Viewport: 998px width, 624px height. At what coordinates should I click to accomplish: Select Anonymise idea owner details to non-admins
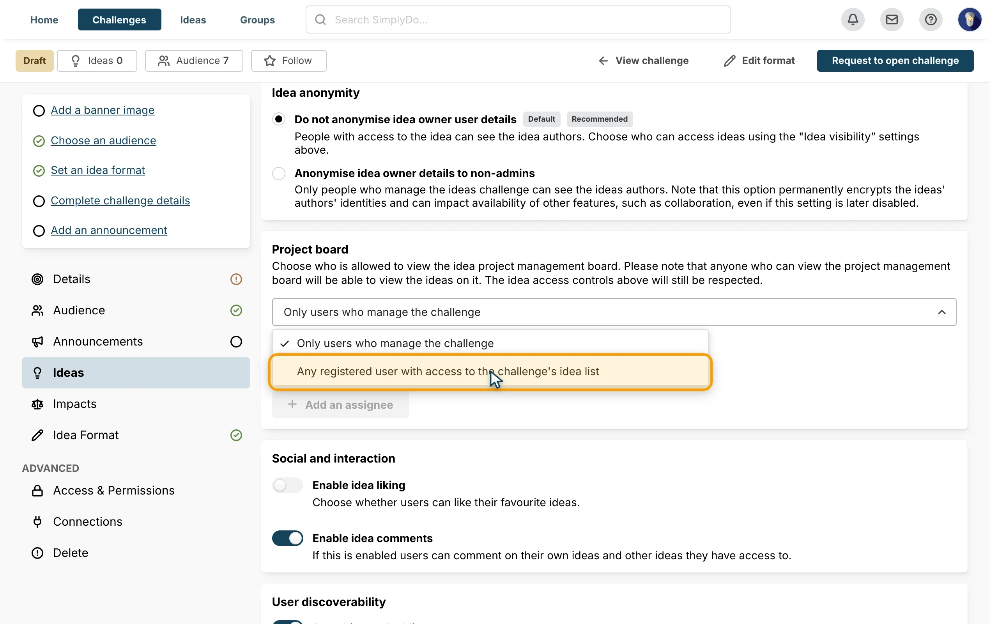click(279, 173)
